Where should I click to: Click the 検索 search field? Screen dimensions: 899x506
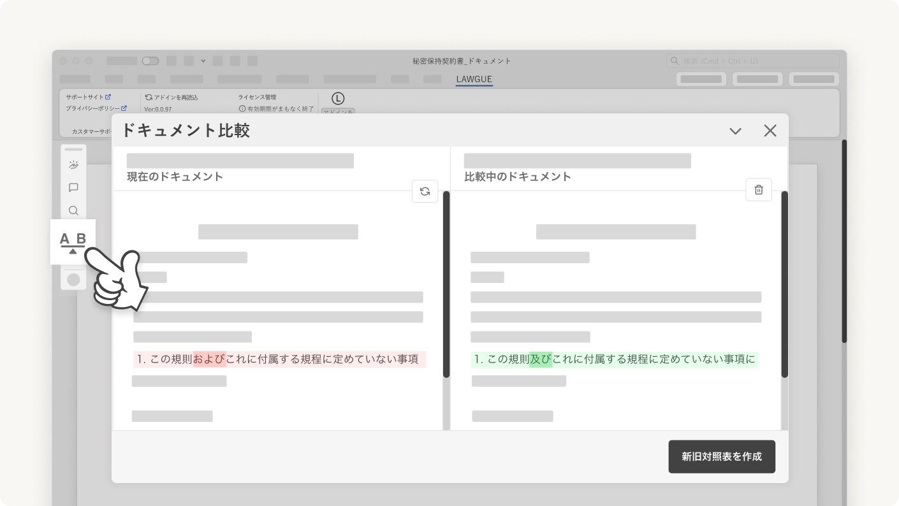pyautogui.click(x=752, y=61)
